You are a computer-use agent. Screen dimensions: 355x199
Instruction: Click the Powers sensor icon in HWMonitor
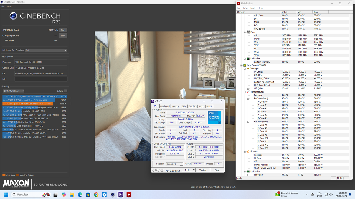coord(248,151)
